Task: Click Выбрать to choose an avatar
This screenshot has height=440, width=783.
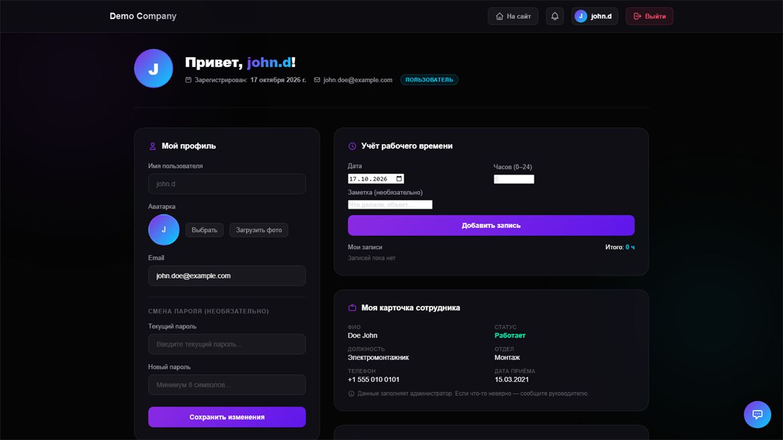Action: coord(204,230)
